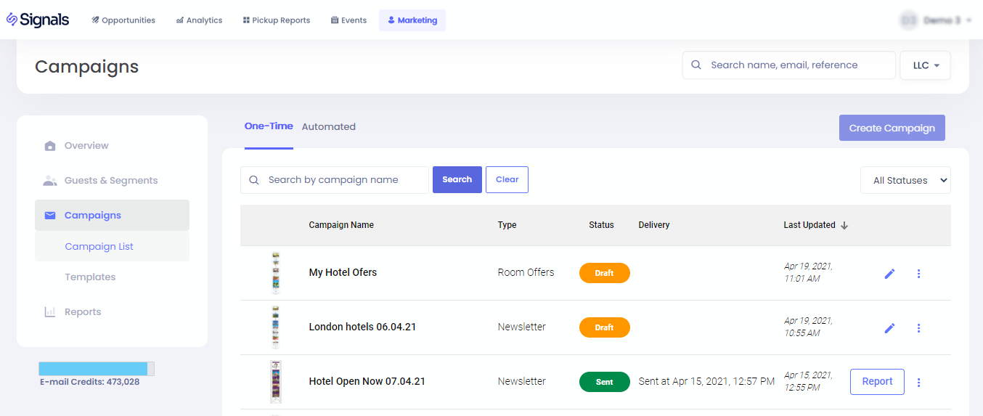Click the Create Campaign button
This screenshot has height=416, width=983.
(x=892, y=128)
